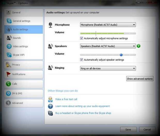This screenshot has width=160, height=136.
Task: Click the Skype WiFi swirl icon
Action: pos(9,55)
